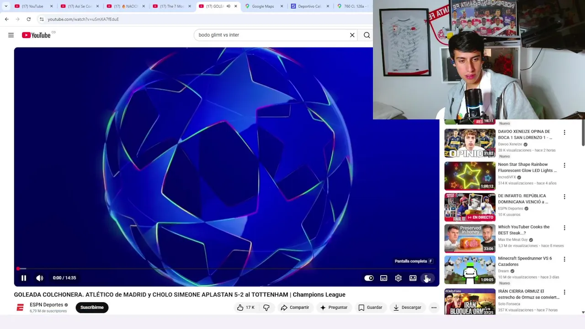Go forward in the browser
585x329 pixels.
[x=17, y=19]
